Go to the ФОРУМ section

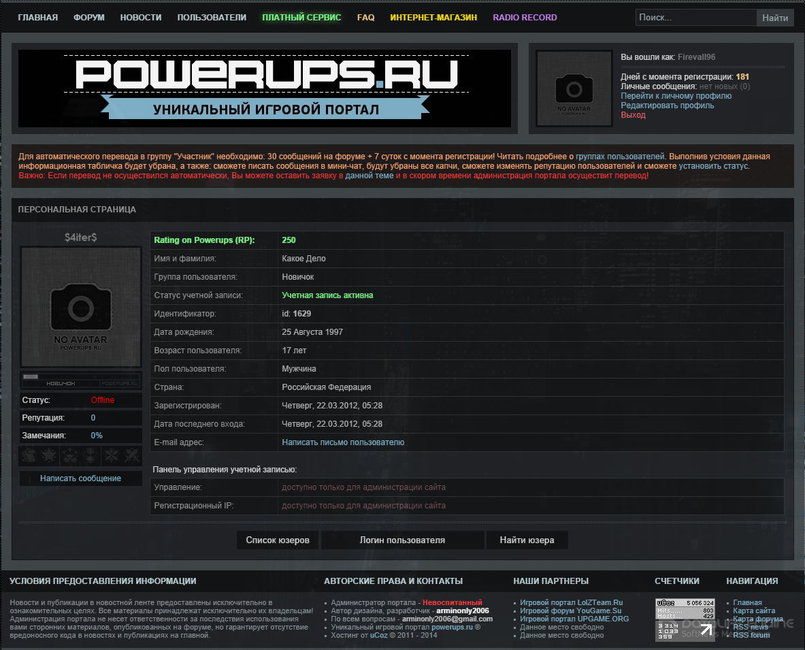pos(89,18)
